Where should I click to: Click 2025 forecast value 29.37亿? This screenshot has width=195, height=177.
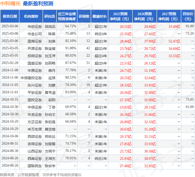tap(126, 136)
